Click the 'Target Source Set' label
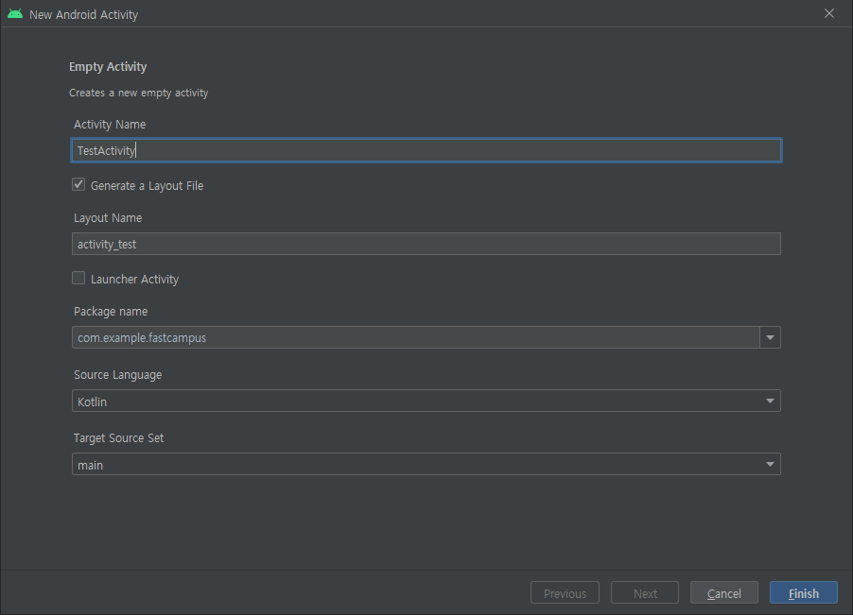The image size is (853, 615). tap(118, 438)
